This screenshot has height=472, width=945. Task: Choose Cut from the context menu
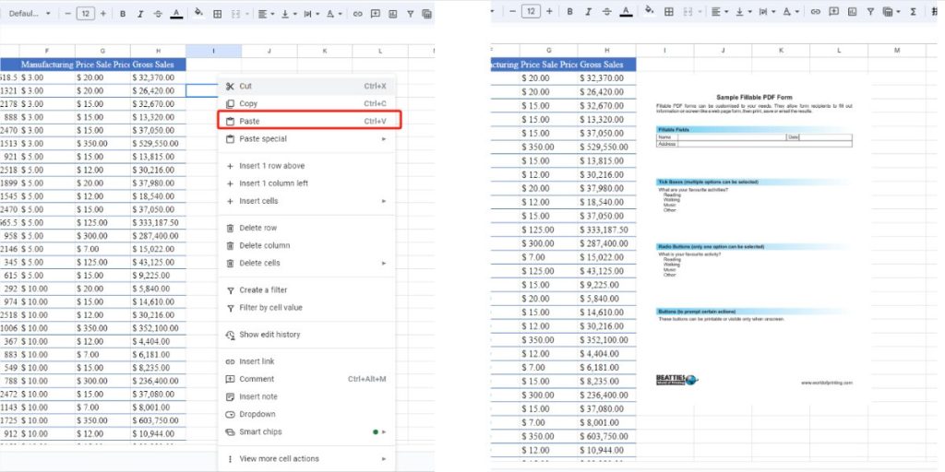click(306, 86)
